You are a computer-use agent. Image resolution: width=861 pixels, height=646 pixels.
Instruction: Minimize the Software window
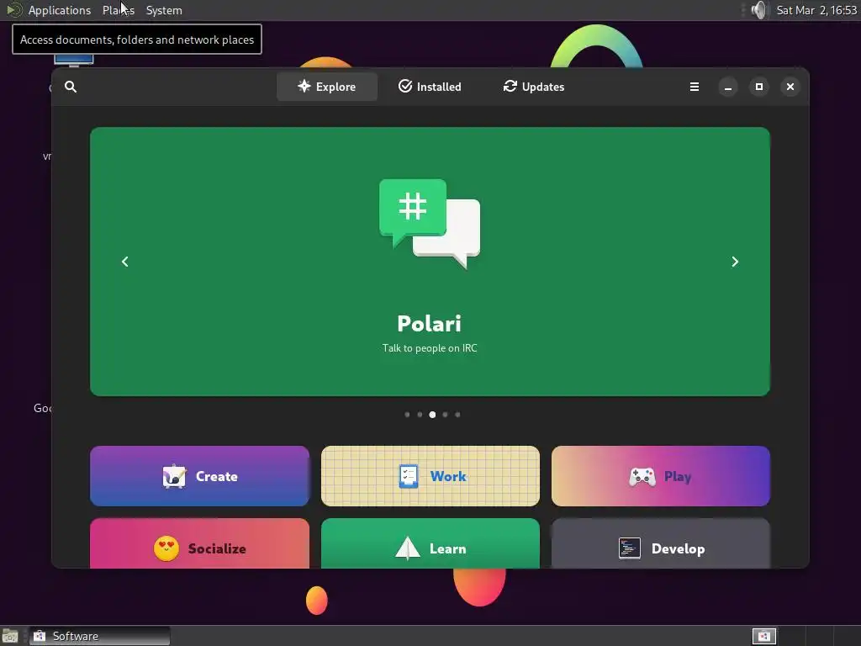[x=728, y=87]
